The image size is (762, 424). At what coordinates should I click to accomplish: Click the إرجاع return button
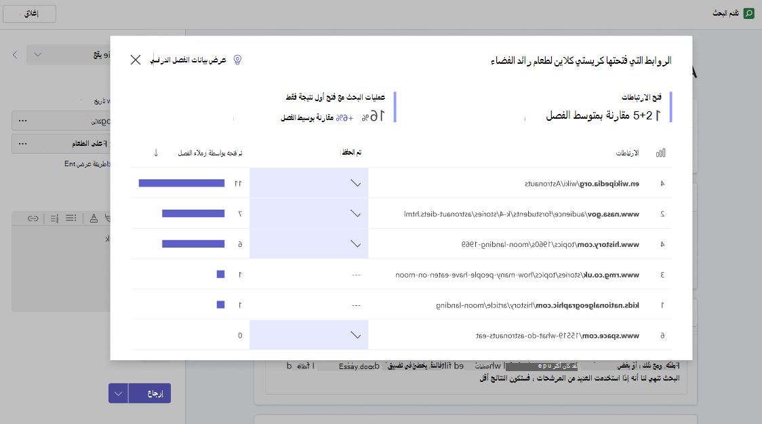150,393
